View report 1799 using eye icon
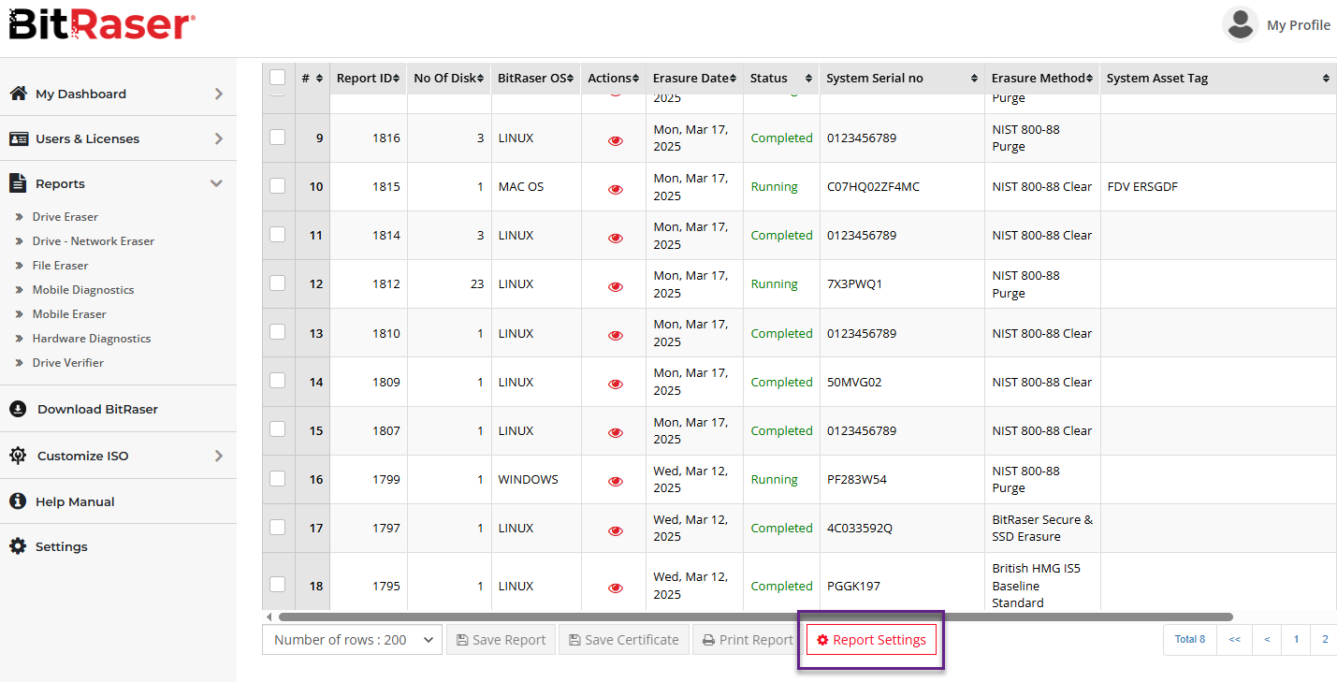The width and height of the screenshot is (1337, 682). pyautogui.click(x=616, y=481)
